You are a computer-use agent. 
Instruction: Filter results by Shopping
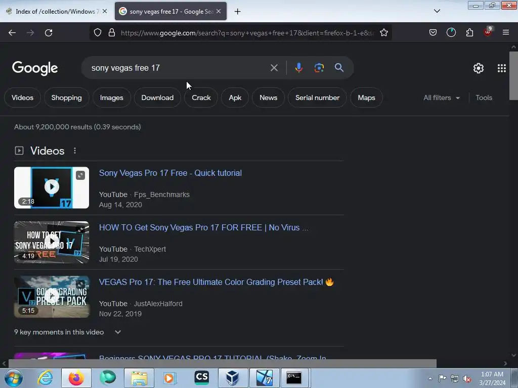click(66, 98)
